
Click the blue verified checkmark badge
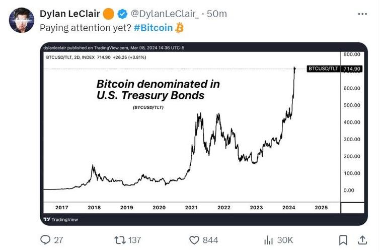tap(122, 14)
